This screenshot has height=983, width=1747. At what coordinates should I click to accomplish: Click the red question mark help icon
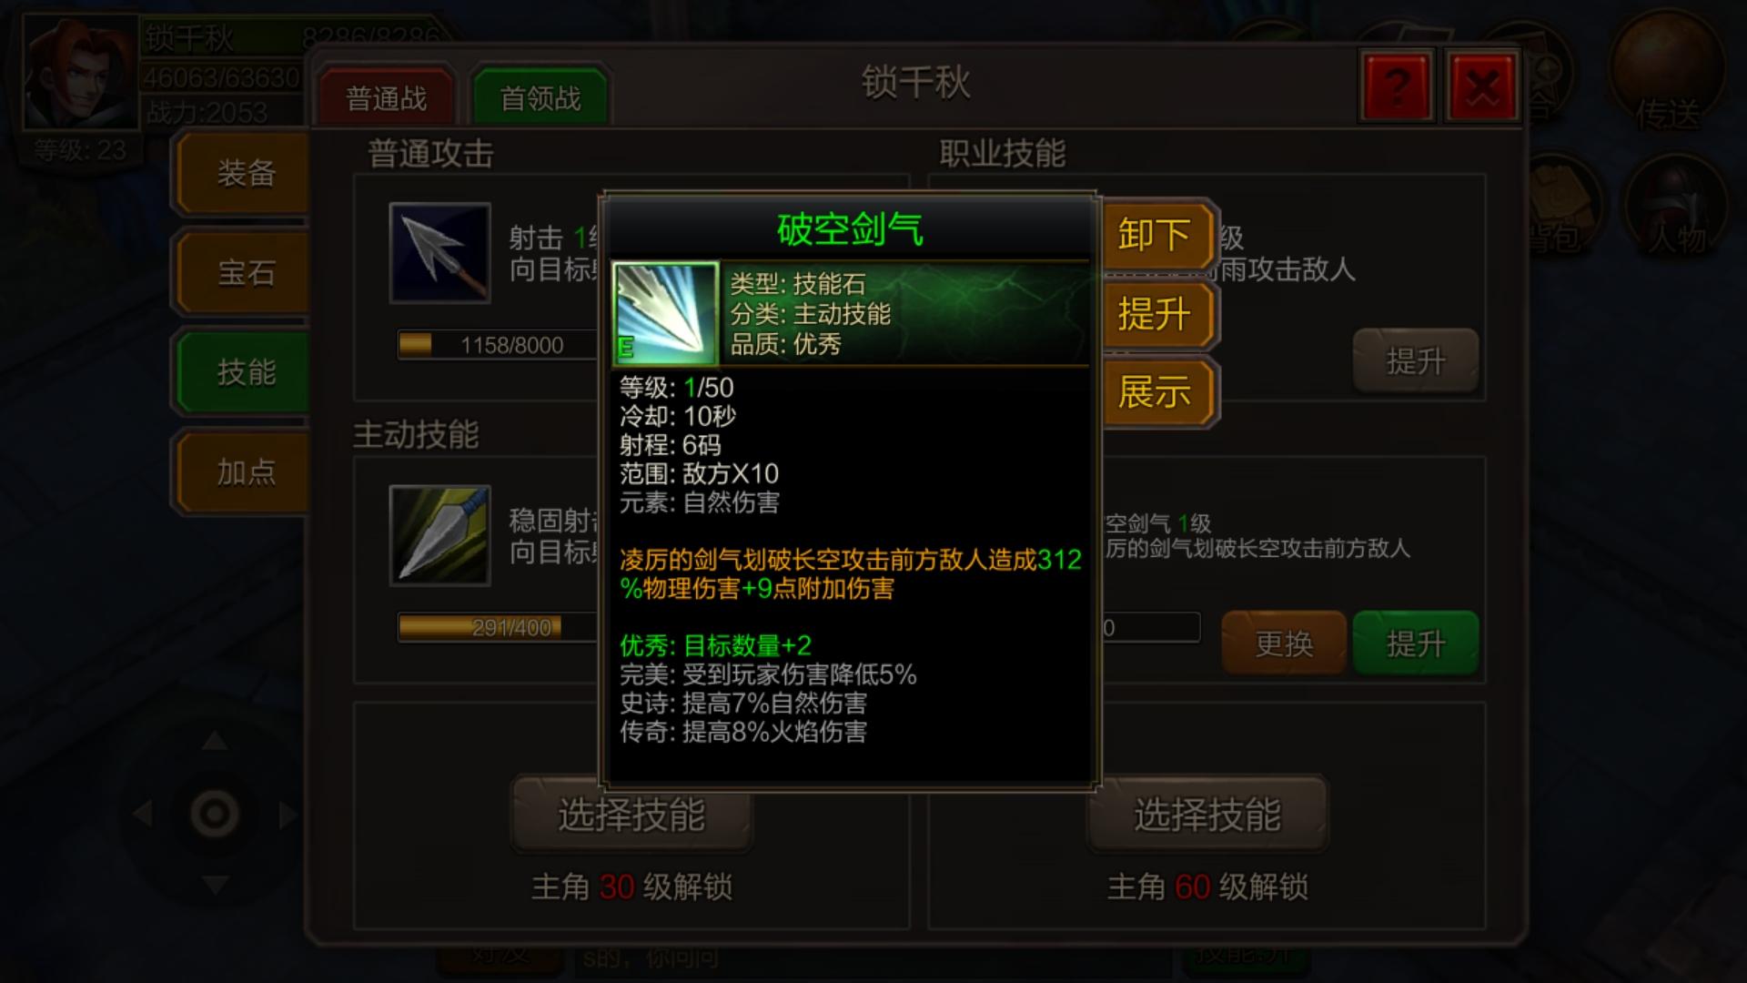click(1397, 86)
